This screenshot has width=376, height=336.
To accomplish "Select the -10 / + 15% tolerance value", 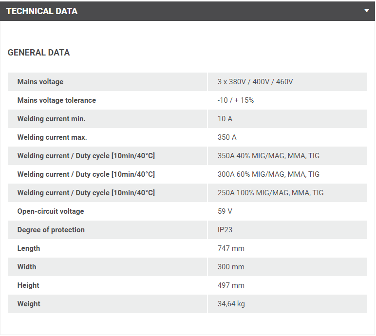I will click(236, 100).
